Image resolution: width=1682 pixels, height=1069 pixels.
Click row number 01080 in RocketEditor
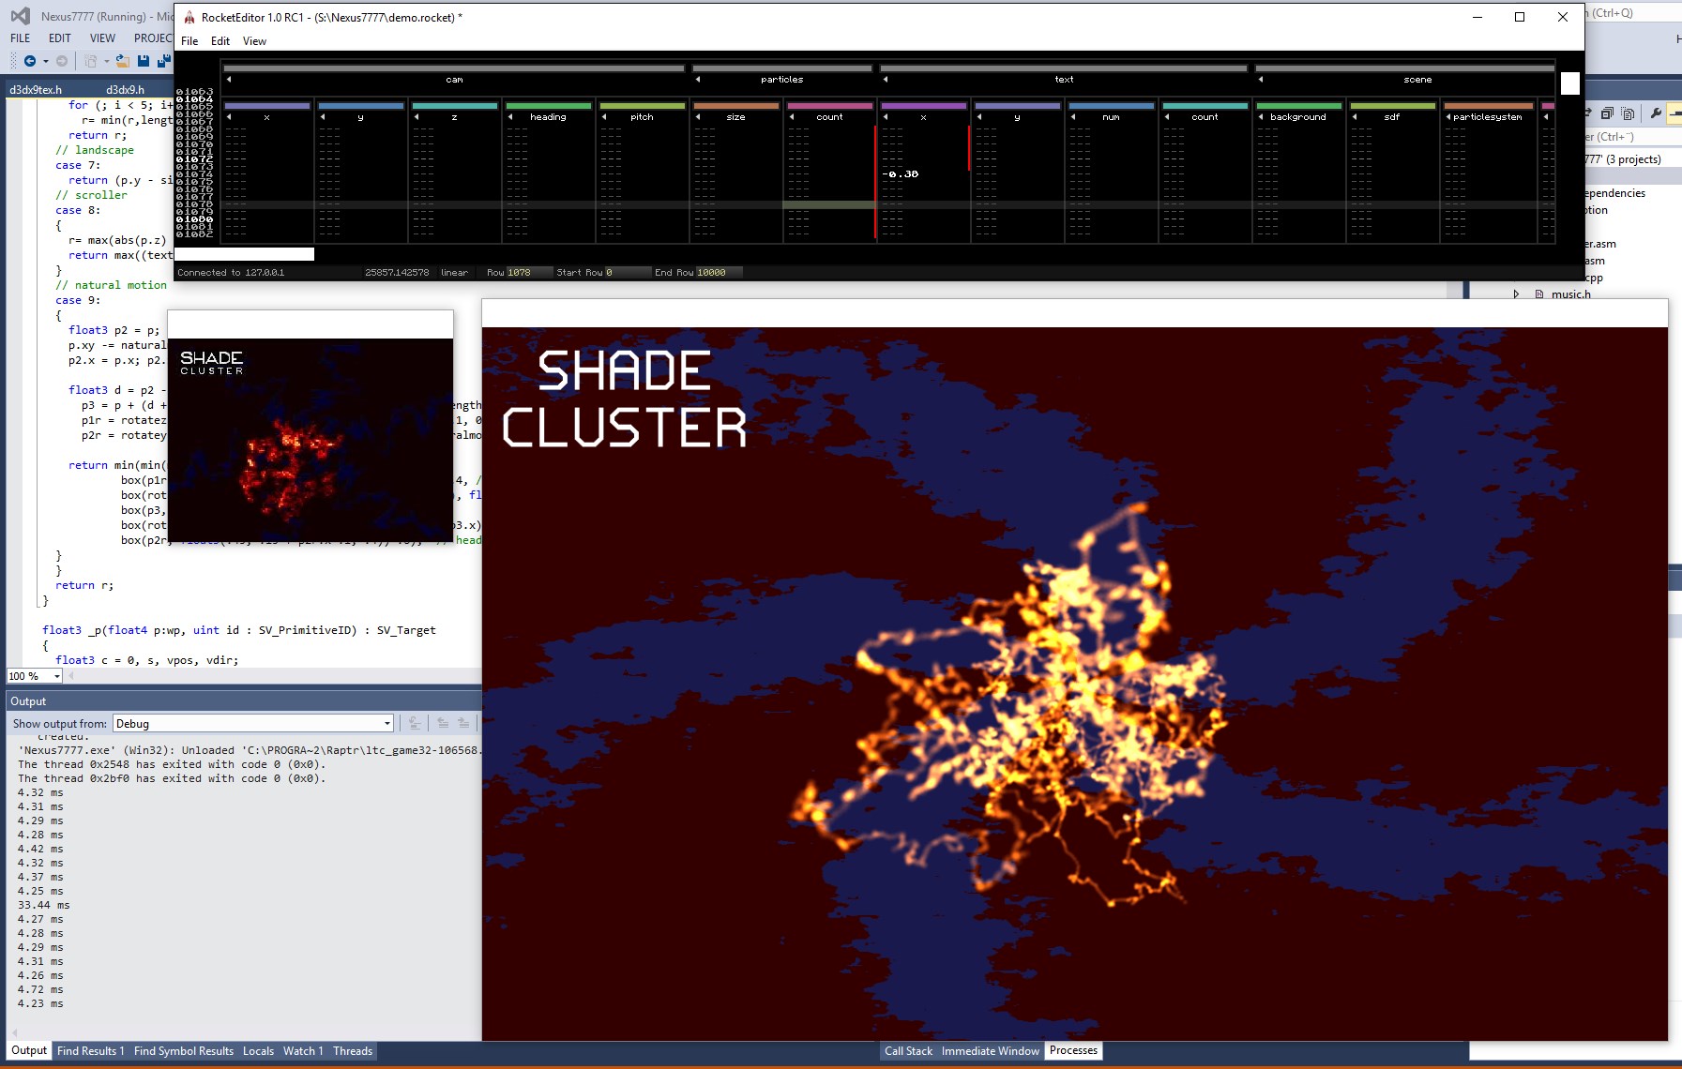tap(194, 219)
